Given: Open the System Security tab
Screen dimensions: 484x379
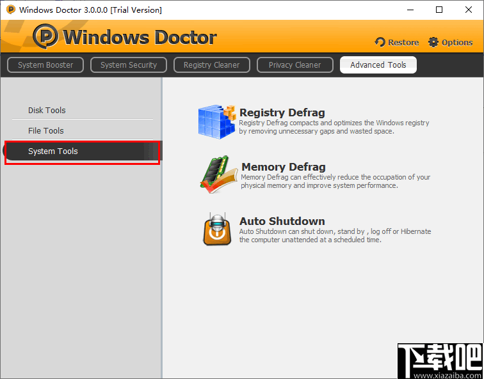Looking at the screenshot, I should coord(129,65).
